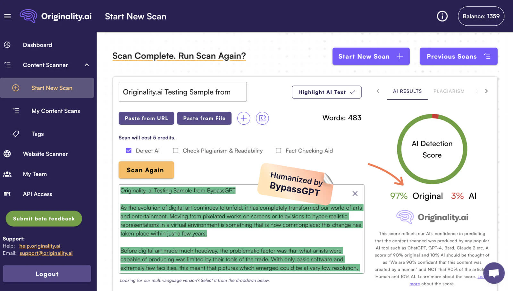This screenshot has height=291, width=513.
Task: Collapse the Content Scanner section
Action: pyautogui.click(x=86, y=65)
